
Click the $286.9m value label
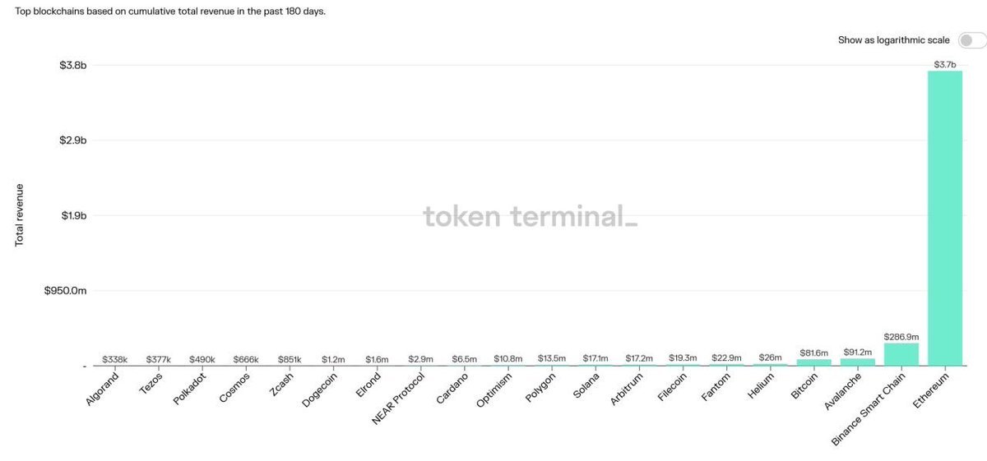coord(901,337)
